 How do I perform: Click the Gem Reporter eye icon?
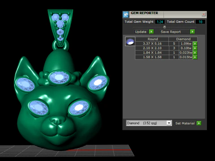[126, 14]
